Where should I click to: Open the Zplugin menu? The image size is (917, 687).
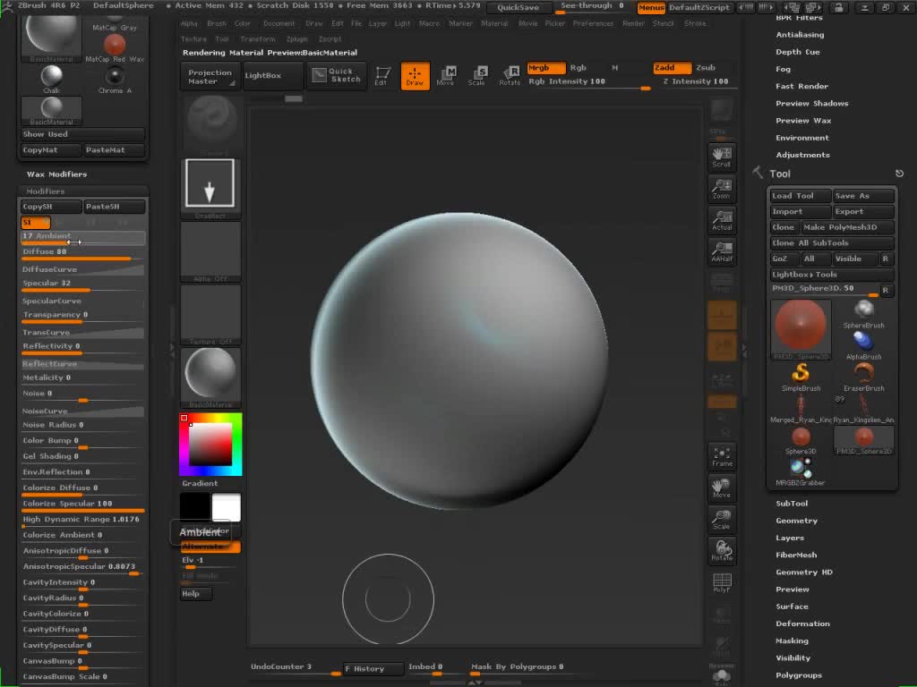point(296,39)
